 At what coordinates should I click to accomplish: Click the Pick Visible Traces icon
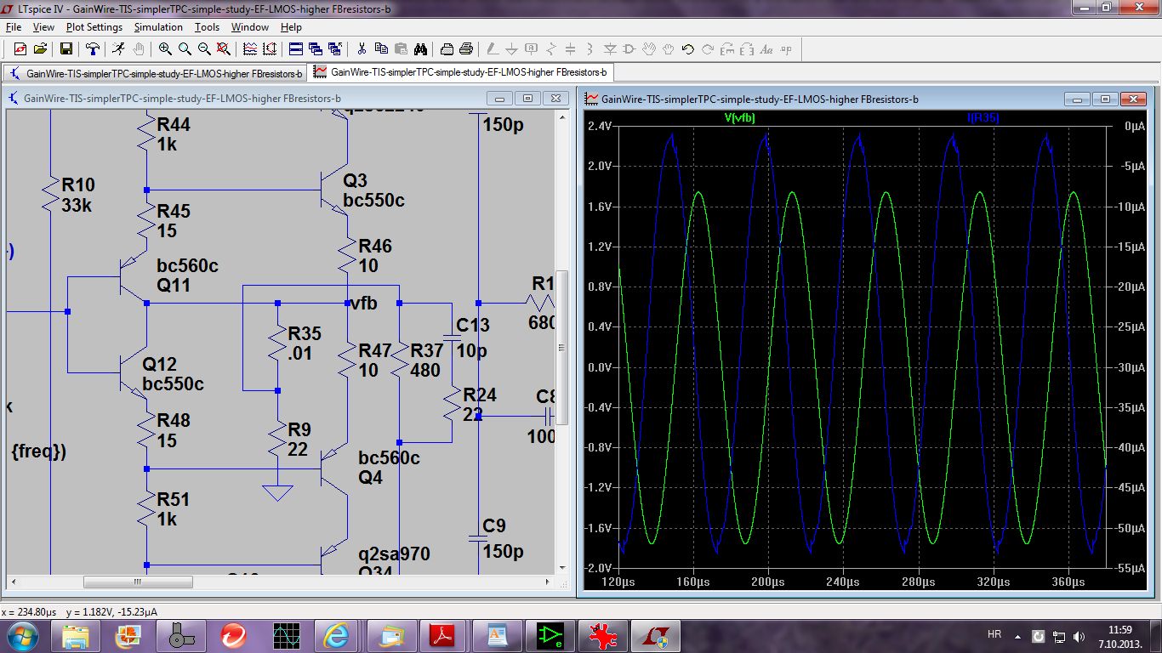pos(270,49)
